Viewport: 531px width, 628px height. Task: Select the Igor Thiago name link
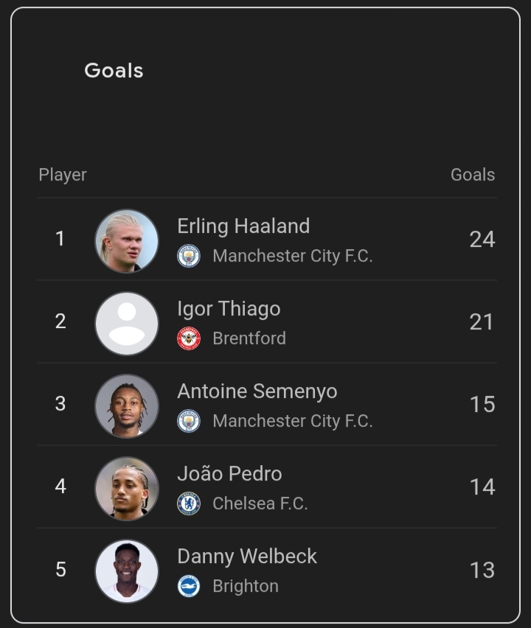(x=229, y=309)
